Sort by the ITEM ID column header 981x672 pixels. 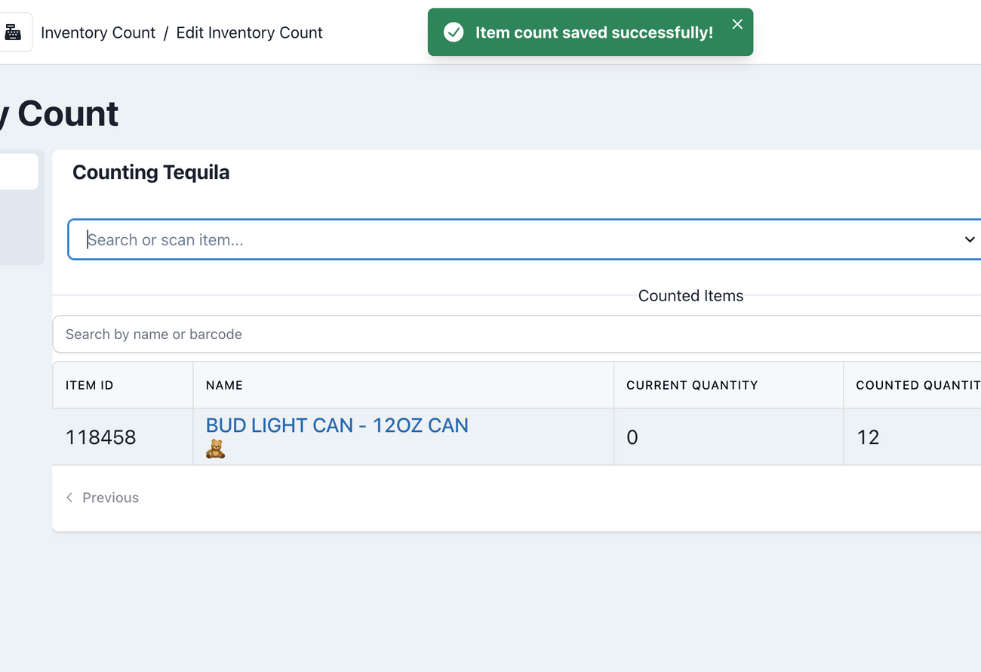89,385
